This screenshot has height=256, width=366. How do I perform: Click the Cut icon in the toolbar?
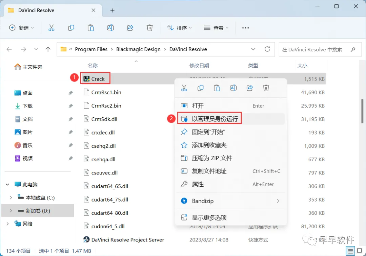tap(52, 28)
